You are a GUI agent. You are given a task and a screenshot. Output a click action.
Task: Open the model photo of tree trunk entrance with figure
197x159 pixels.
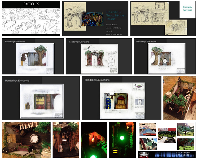pos(66,140)
